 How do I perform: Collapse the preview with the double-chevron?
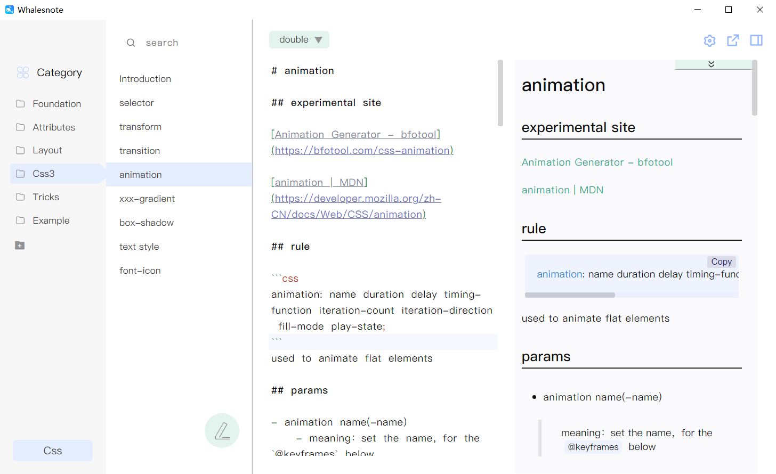(x=711, y=63)
